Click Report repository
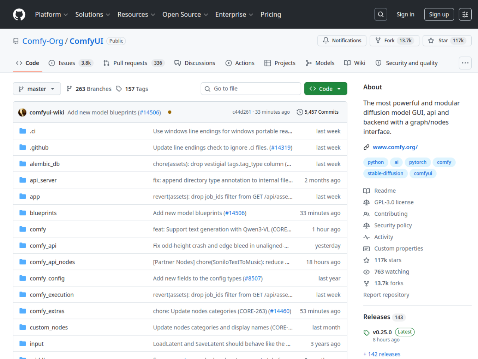This screenshot has height=359, width=478. click(386, 295)
